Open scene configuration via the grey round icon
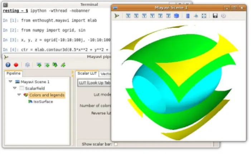The width and height of the screenshot is (251, 154). [223, 16]
